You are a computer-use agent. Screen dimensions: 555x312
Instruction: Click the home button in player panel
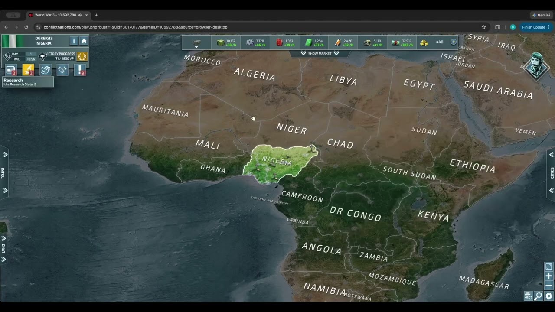pos(84,41)
